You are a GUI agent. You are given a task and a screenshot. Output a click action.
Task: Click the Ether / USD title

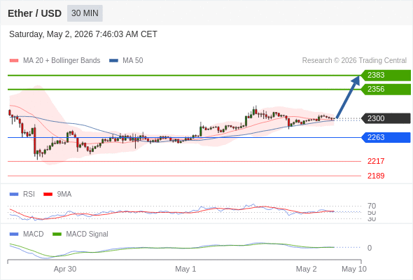[34, 13]
